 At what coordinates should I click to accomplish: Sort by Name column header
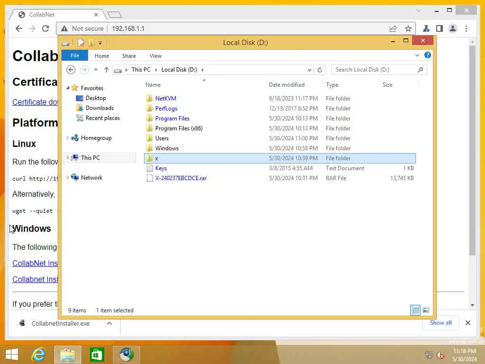coord(153,85)
